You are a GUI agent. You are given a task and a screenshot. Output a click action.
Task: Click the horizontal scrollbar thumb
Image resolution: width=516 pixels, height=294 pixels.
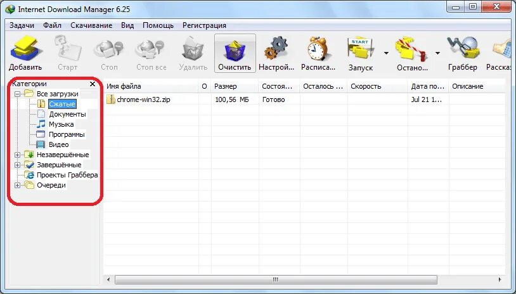276,280
